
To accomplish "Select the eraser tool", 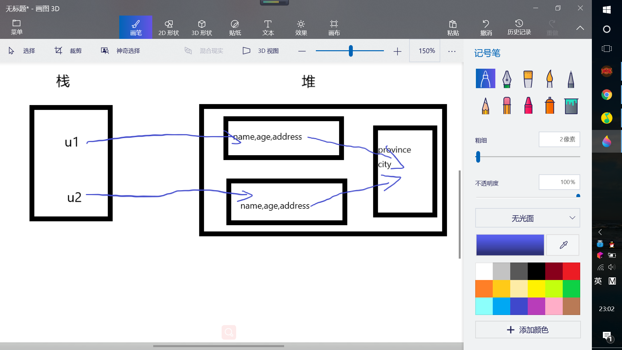I will pos(507,106).
